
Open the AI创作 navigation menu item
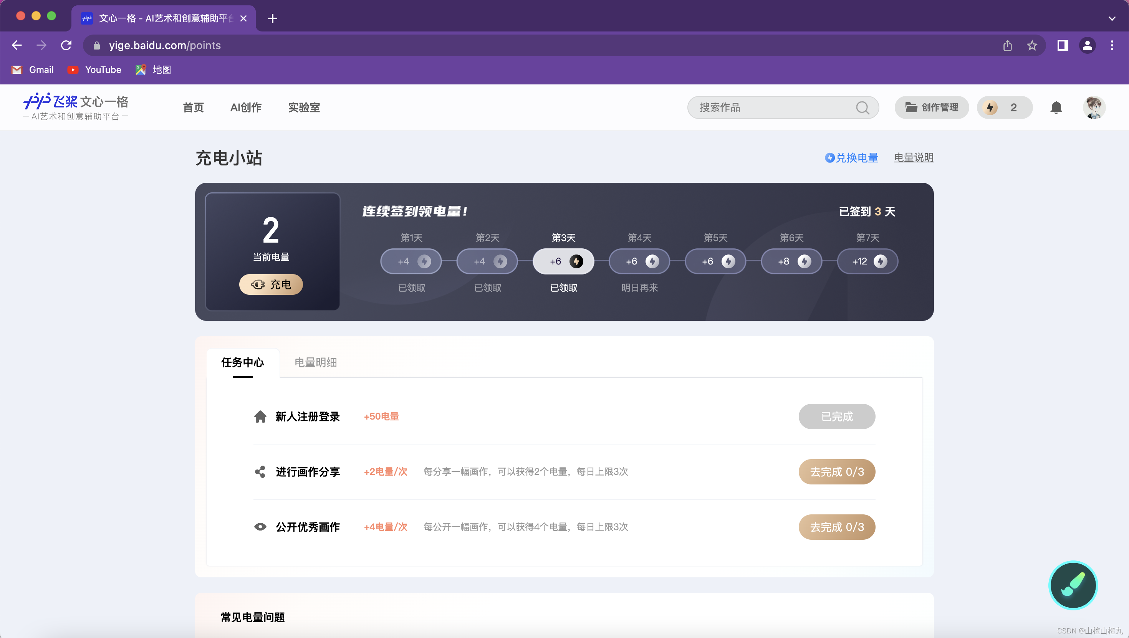coord(246,107)
